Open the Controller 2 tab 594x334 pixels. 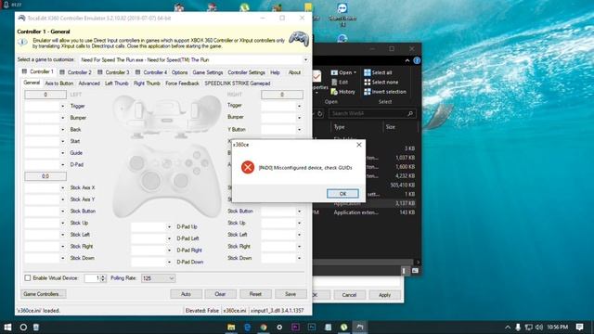(x=75, y=72)
